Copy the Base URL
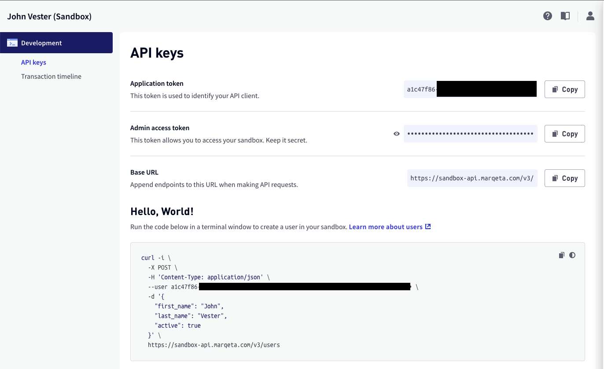Screen dimensions: 604x369 coord(564,178)
